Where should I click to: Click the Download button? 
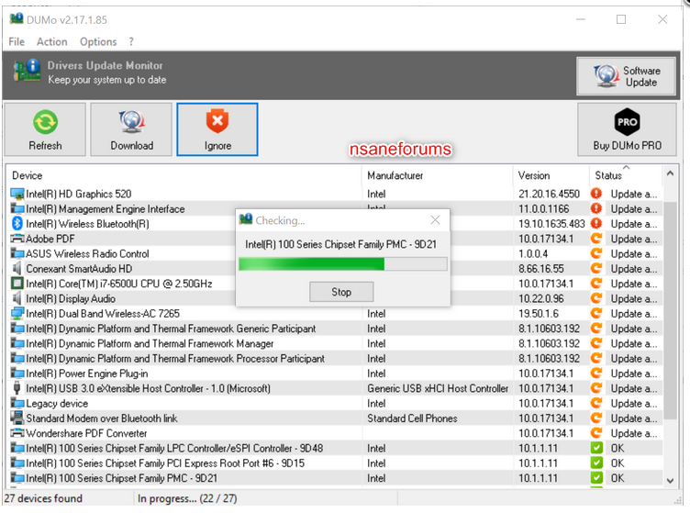[131, 129]
